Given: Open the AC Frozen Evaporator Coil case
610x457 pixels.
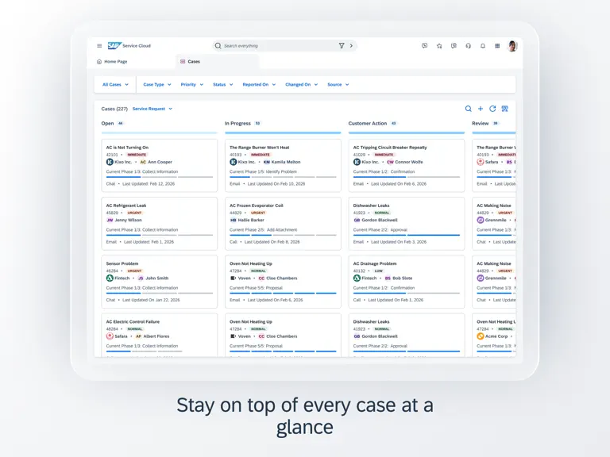Looking at the screenshot, I should (283, 224).
